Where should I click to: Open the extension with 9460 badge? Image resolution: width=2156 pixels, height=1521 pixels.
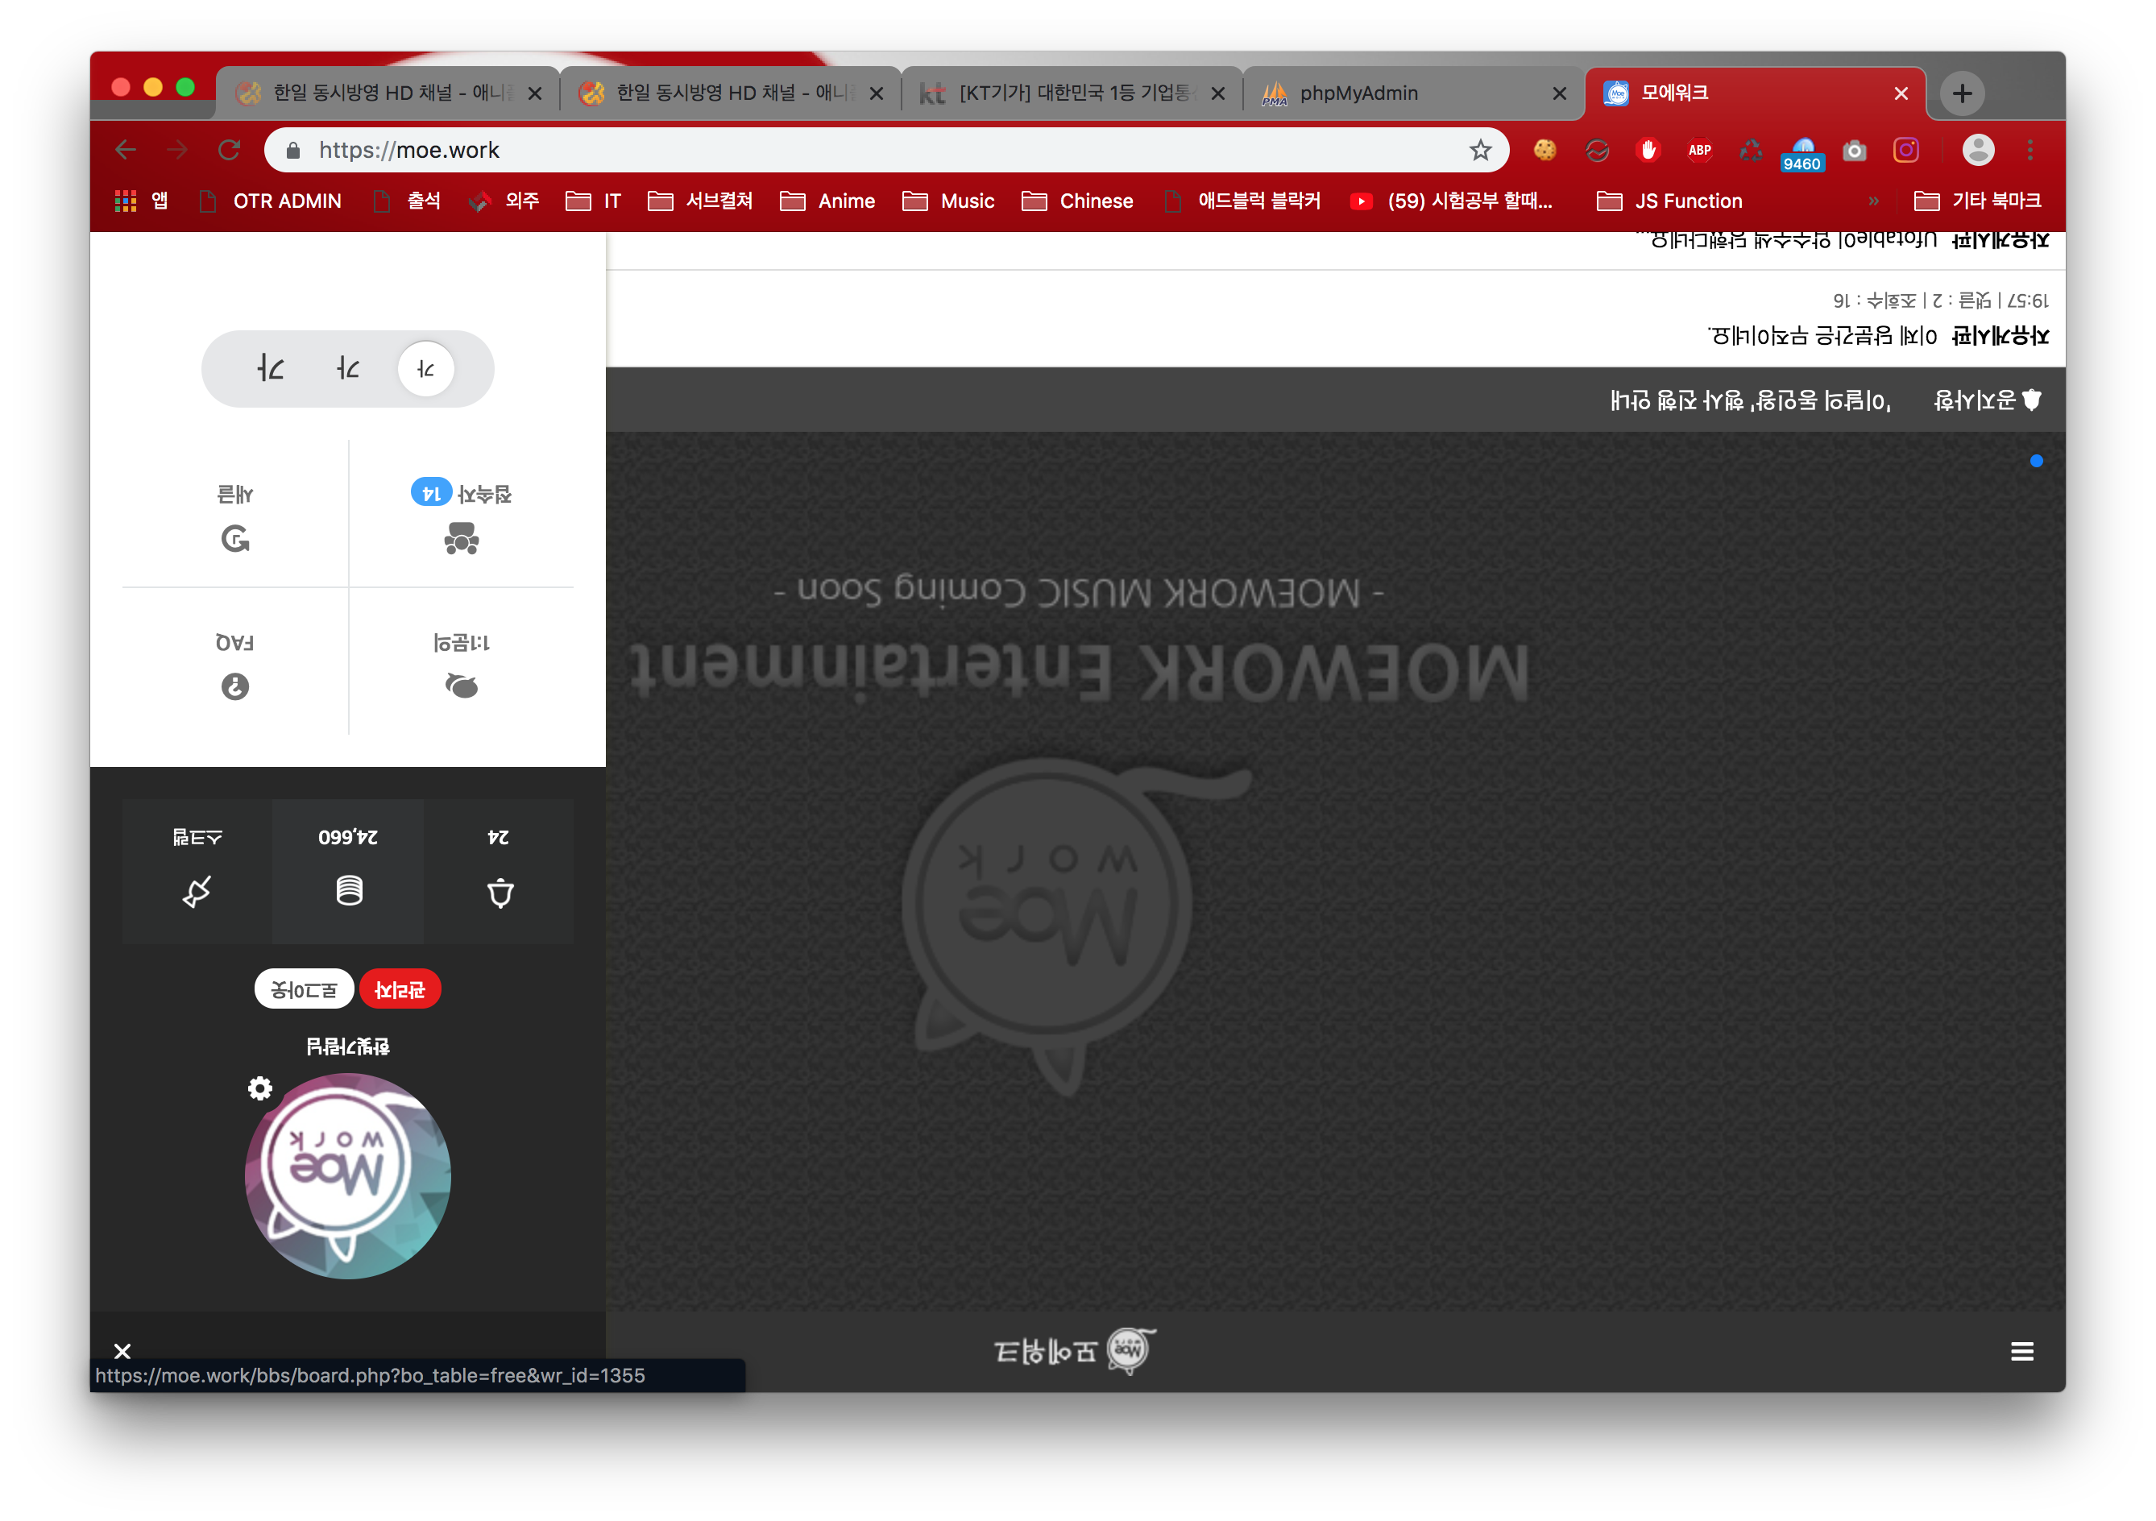1802,153
